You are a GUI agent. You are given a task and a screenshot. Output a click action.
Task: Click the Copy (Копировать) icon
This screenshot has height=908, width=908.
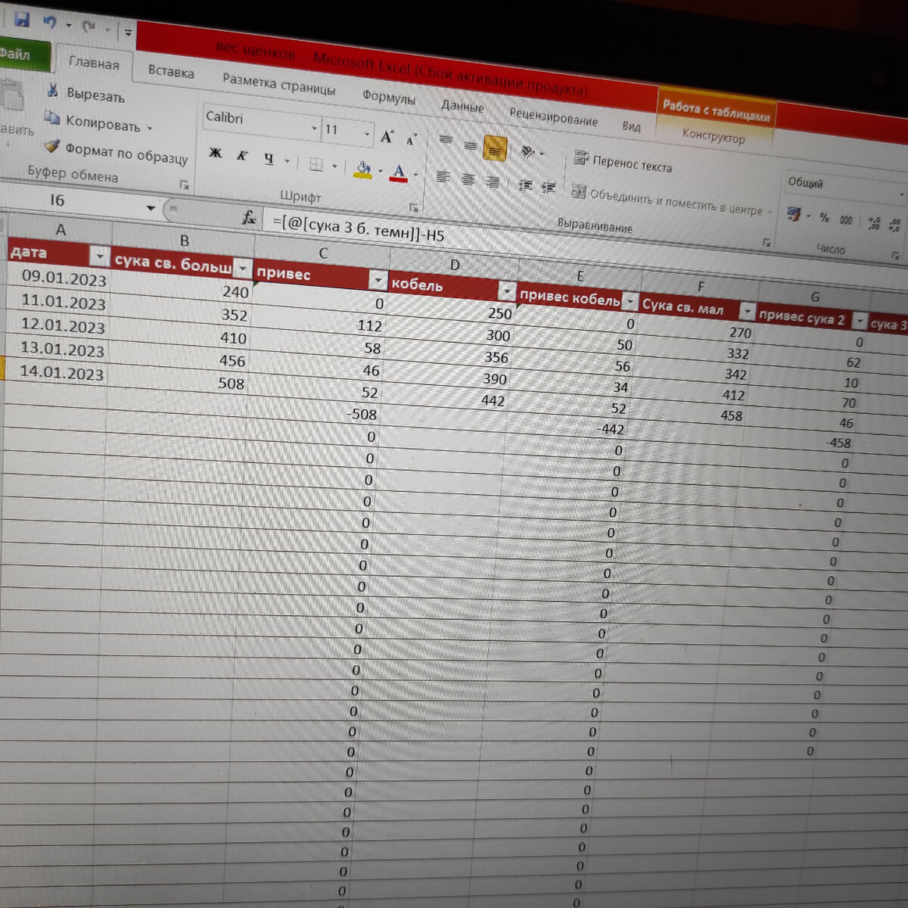point(51,117)
